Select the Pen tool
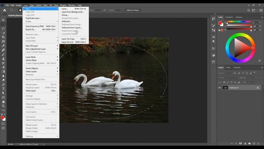264x149 pixels. point(3,84)
